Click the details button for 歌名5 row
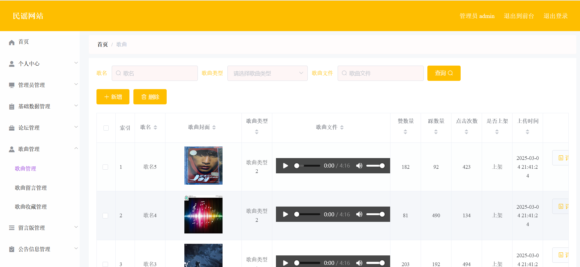 coord(560,158)
